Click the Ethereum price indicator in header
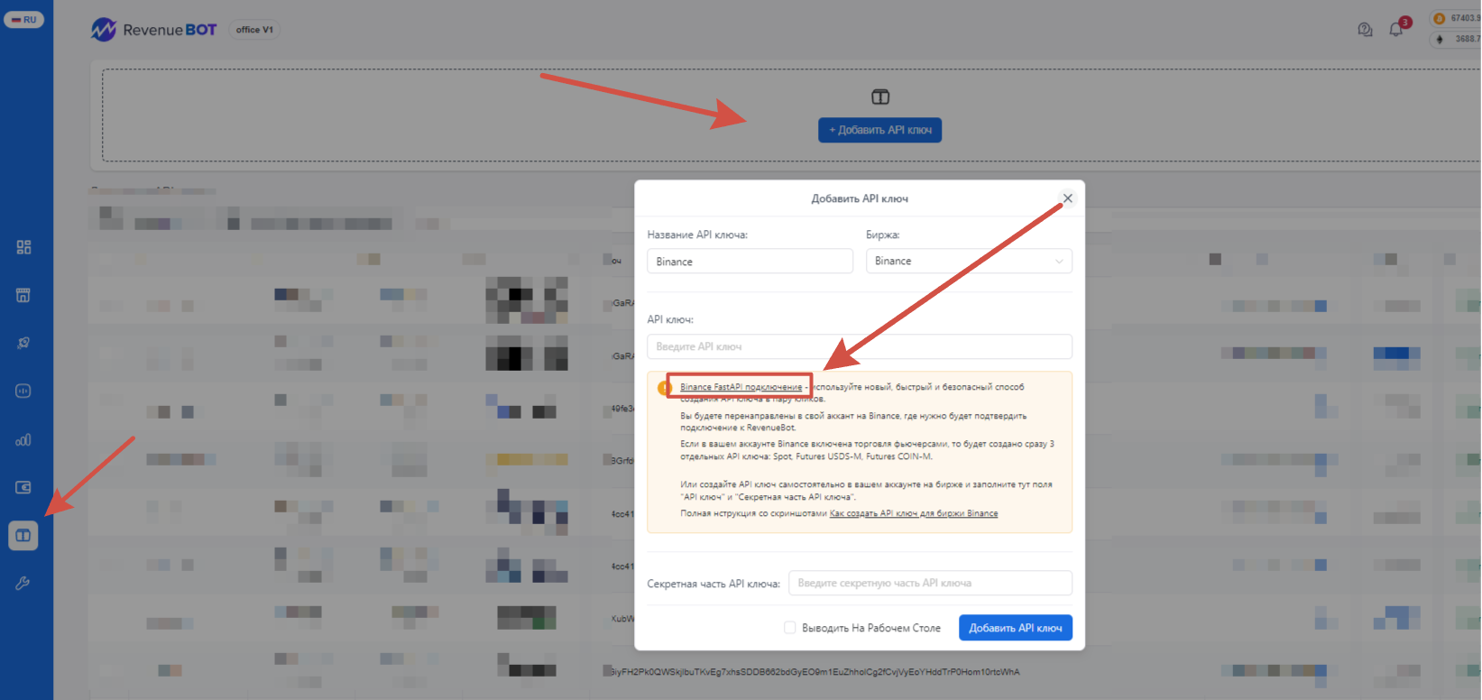This screenshot has height=700, width=1482. click(1457, 39)
